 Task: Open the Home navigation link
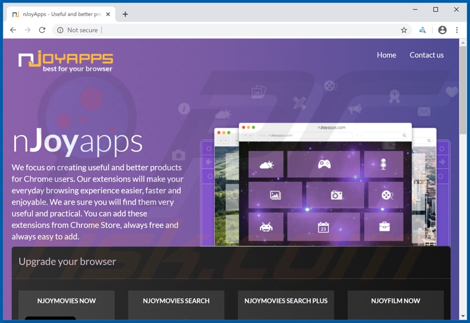[x=386, y=55]
